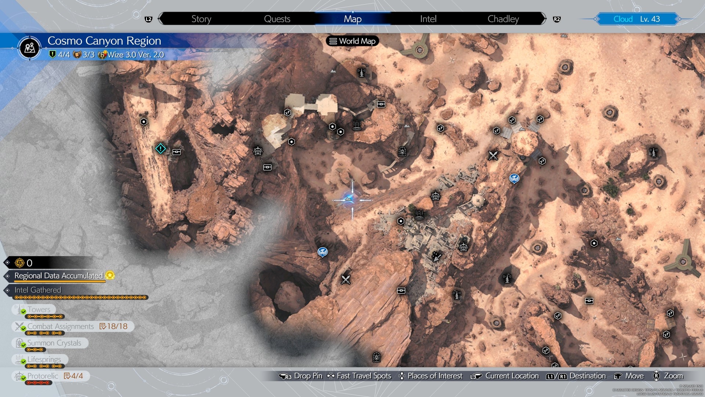Switch to the Quests tab
The image size is (705, 397).
point(277,19)
